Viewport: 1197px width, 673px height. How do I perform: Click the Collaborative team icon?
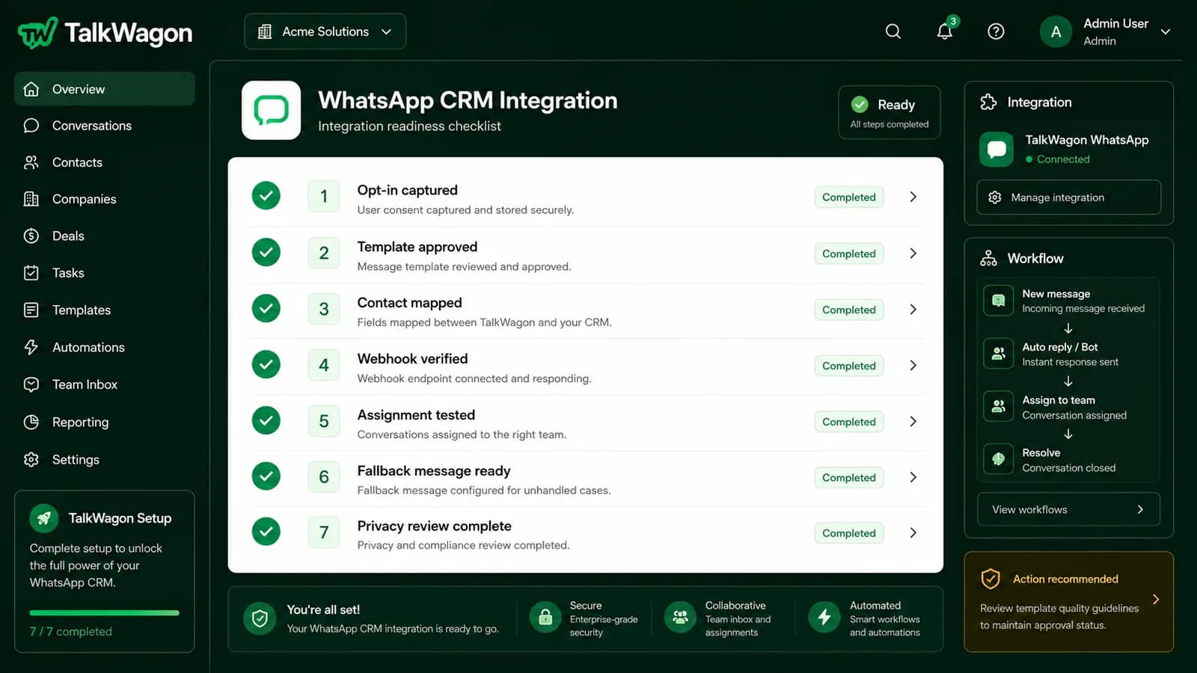point(680,618)
